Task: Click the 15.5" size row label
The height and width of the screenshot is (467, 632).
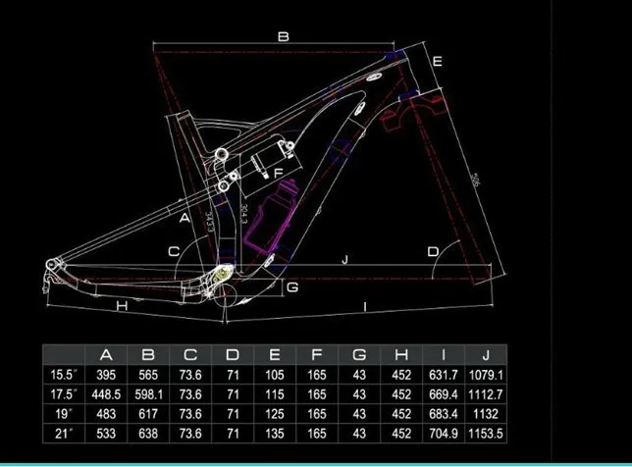Action: click(64, 375)
